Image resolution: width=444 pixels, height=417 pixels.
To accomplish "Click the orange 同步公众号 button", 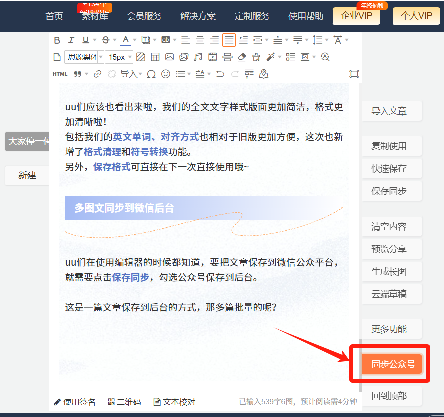I will tap(392, 364).
